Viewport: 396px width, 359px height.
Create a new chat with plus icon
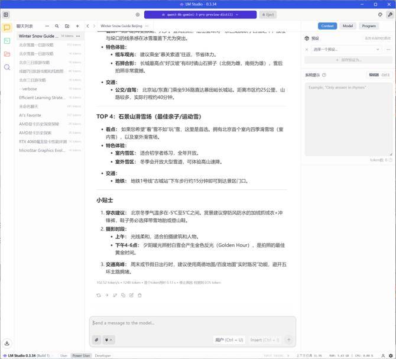click(77, 26)
